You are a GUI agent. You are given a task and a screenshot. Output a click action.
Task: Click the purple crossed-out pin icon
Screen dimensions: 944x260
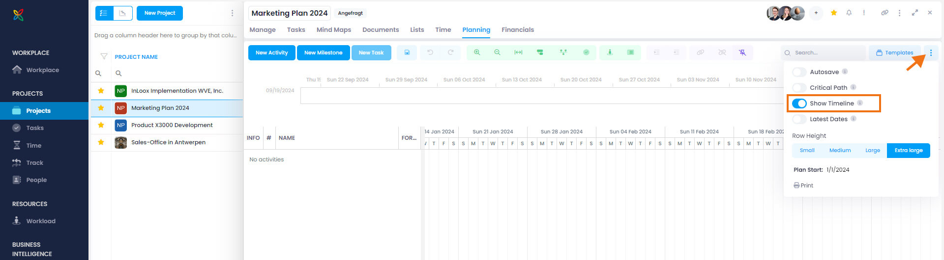click(742, 52)
